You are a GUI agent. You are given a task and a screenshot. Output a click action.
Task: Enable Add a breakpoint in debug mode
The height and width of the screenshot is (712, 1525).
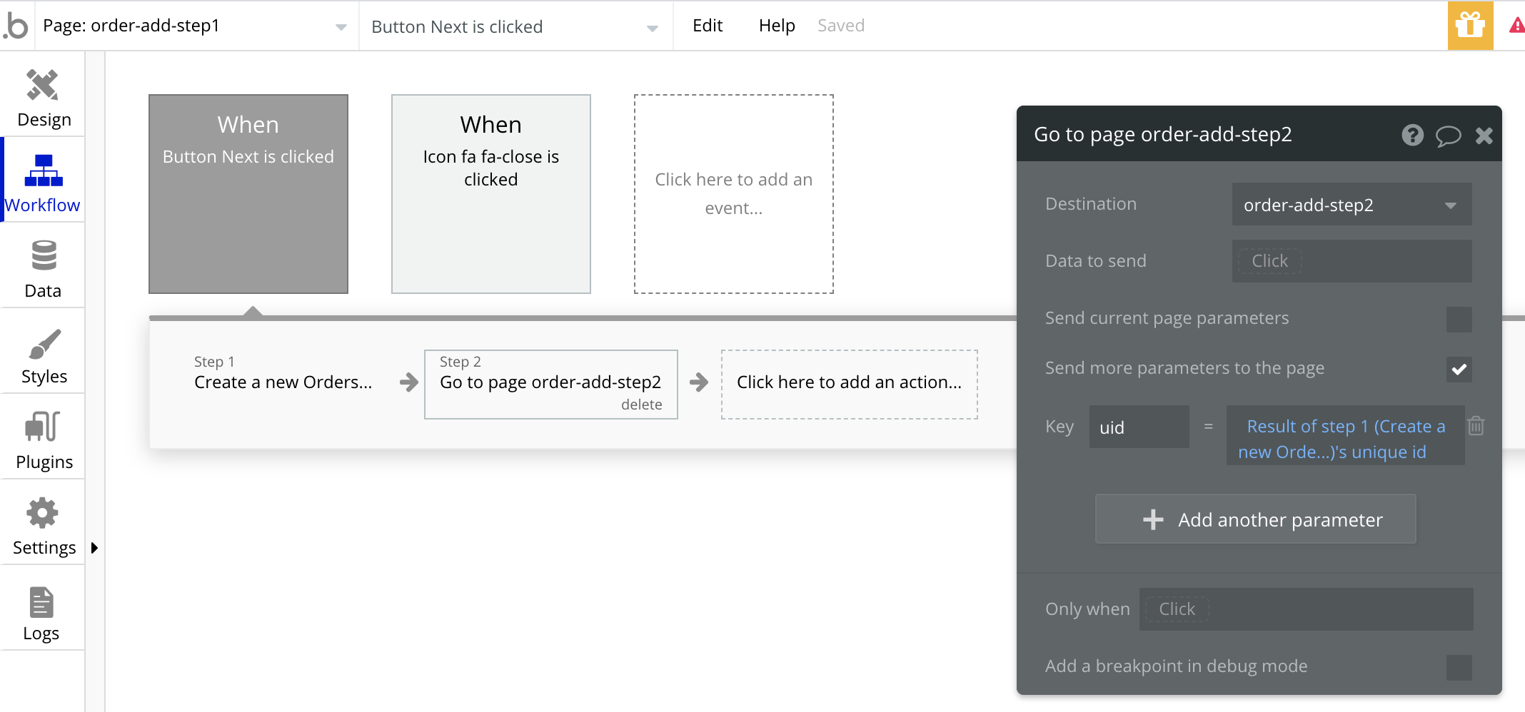1459,667
